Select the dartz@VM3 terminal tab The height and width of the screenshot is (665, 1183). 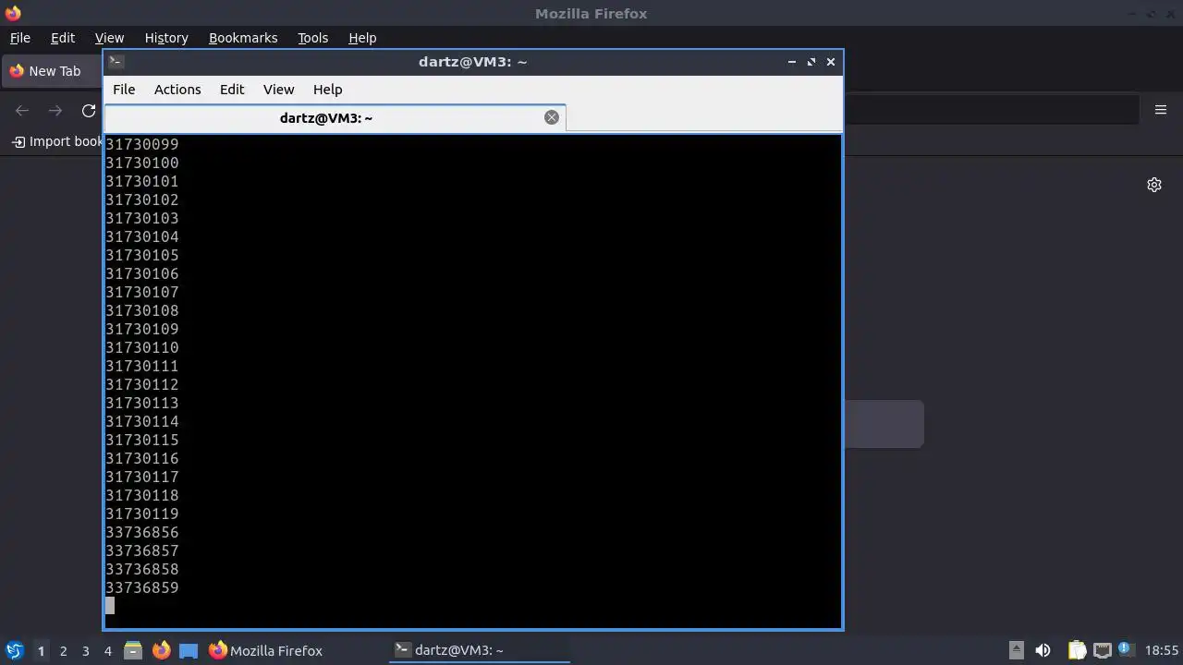[335, 118]
